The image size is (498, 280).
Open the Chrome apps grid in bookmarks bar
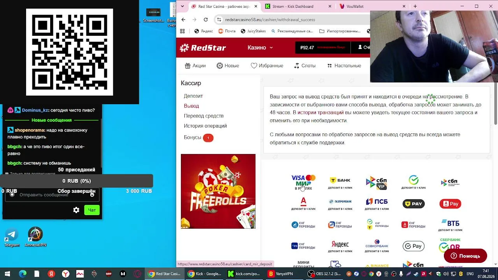coord(182,31)
